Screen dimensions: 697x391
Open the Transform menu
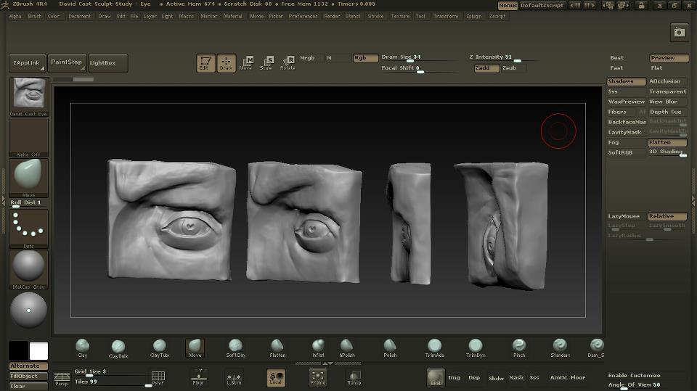coord(446,17)
